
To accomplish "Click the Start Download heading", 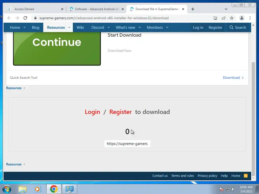I will (124, 35).
